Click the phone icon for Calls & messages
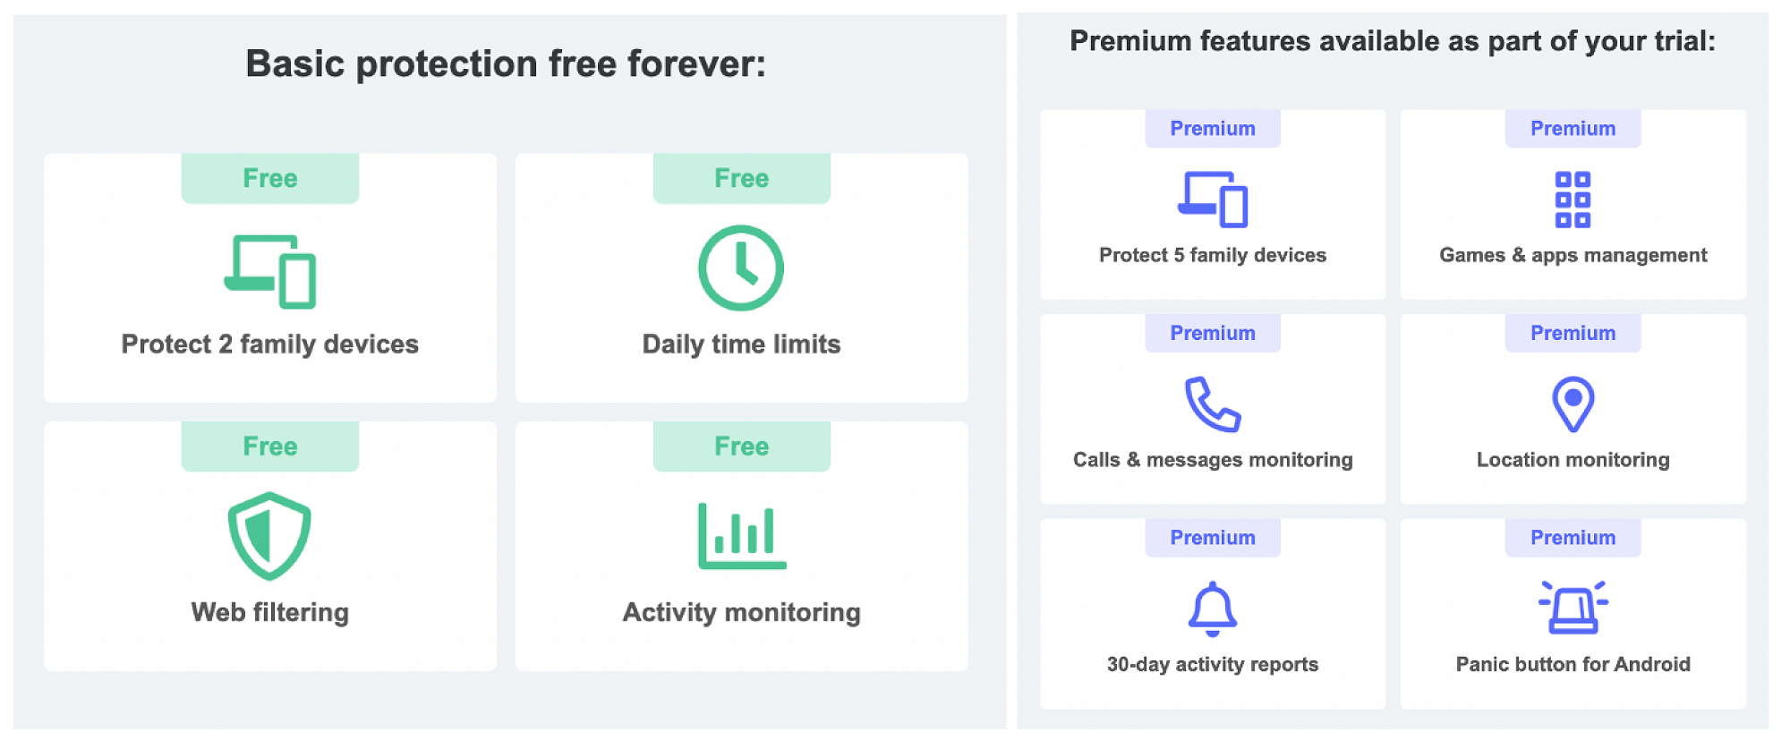 (x=1213, y=404)
